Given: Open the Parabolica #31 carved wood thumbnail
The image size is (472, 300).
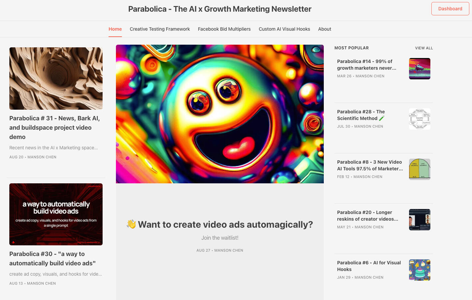Looking at the screenshot, I should point(56,78).
